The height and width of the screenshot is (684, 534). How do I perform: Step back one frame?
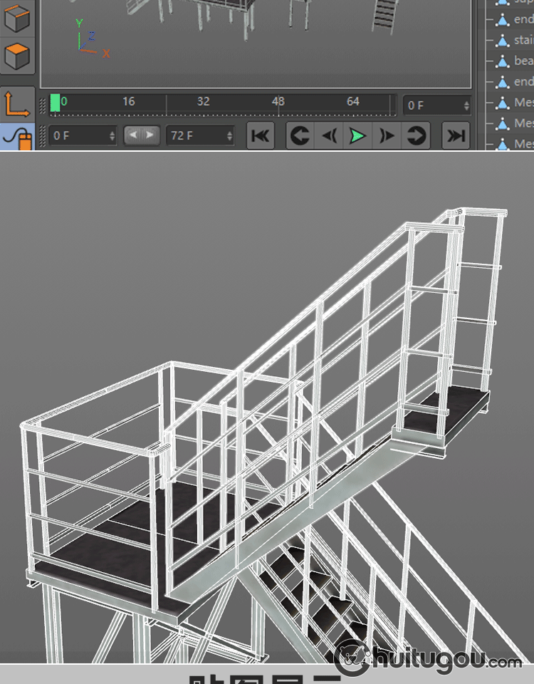[x=329, y=135]
